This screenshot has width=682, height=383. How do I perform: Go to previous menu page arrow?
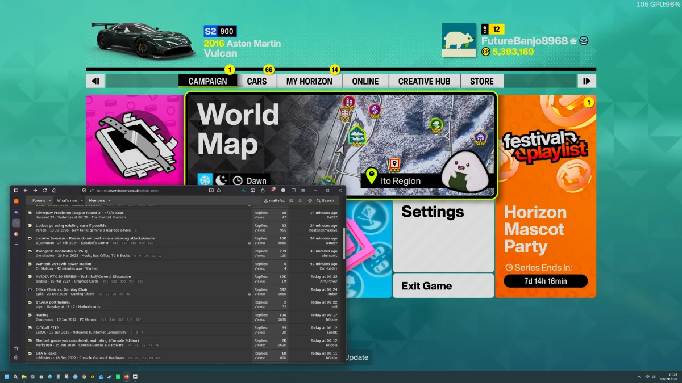click(95, 81)
